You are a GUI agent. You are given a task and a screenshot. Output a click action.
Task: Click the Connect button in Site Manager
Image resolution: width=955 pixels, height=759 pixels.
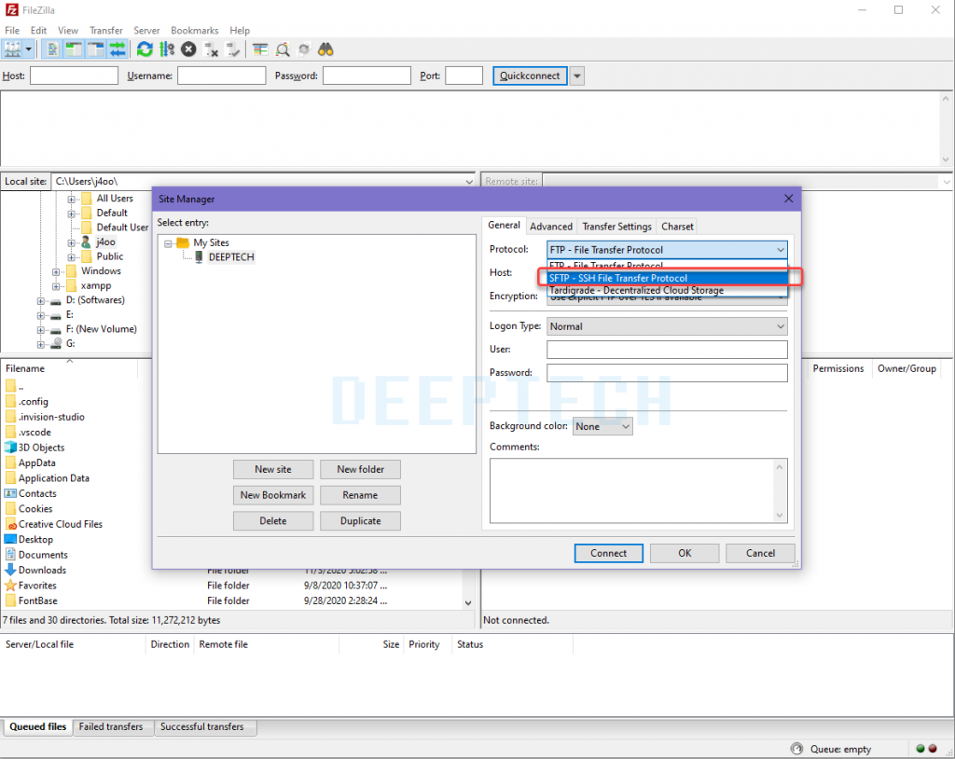click(x=608, y=553)
